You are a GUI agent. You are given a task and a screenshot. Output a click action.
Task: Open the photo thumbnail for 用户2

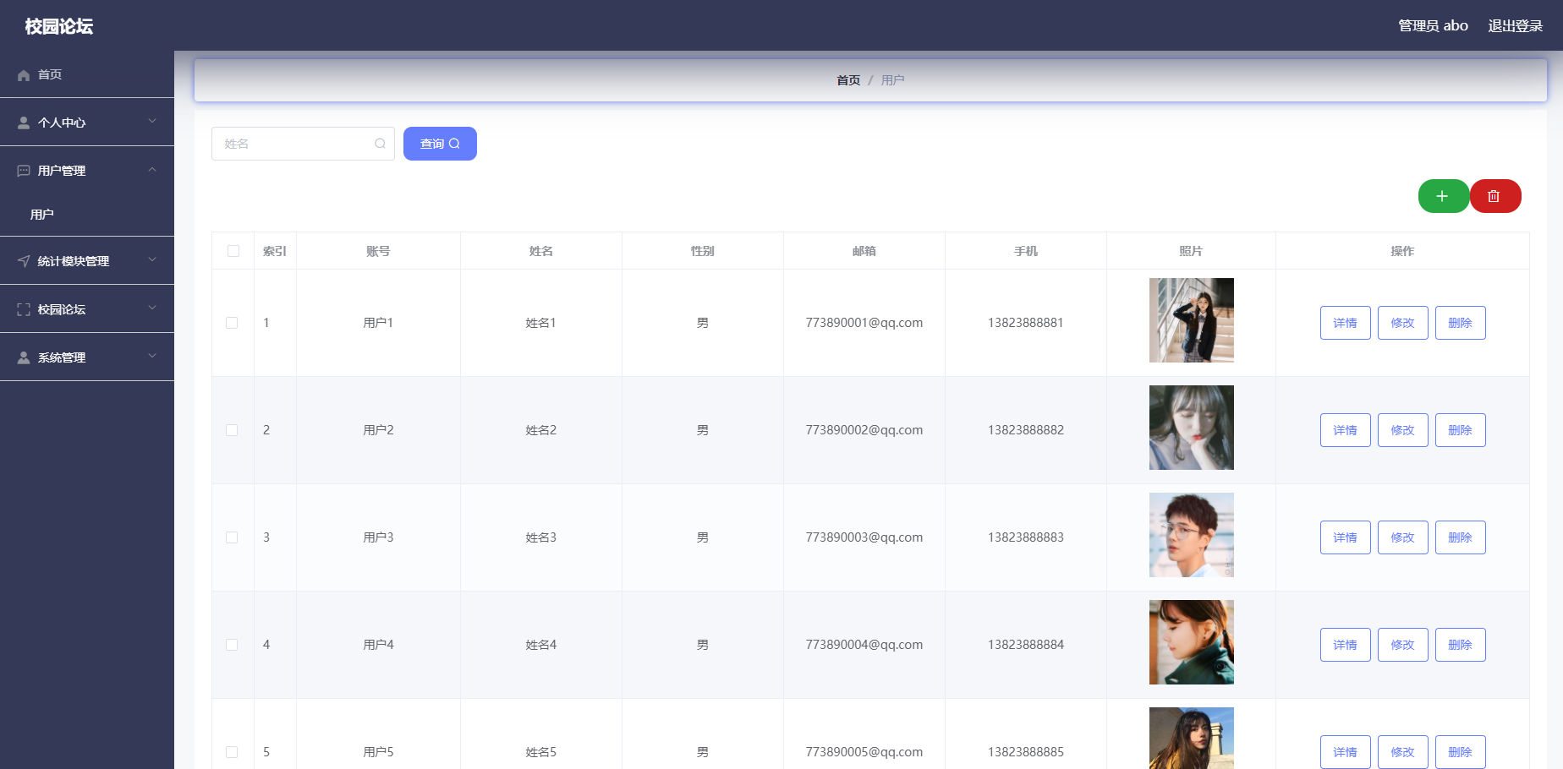1192,428
